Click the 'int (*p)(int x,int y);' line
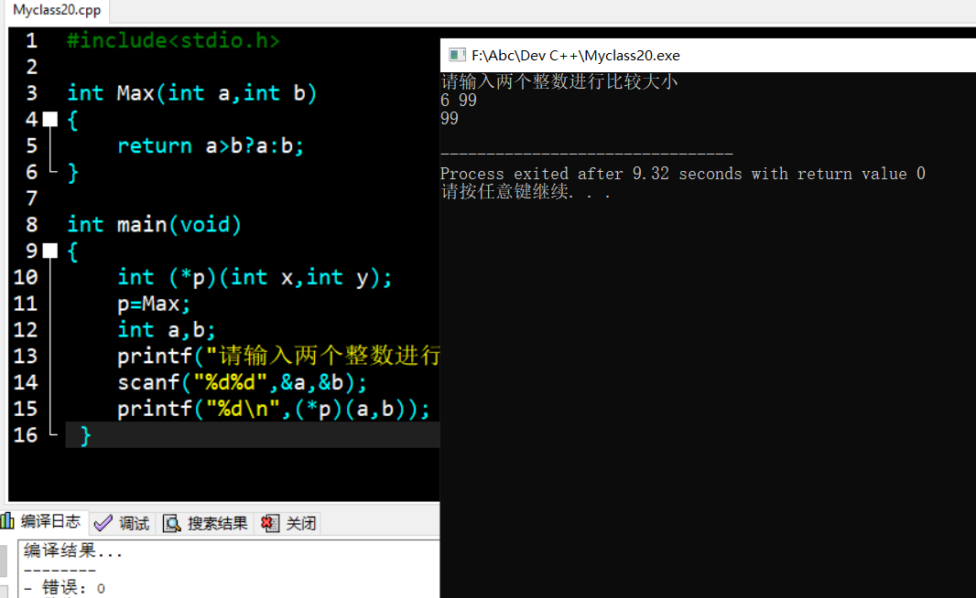The width and height of the screenshot is (976, 598). click(255, 277)
